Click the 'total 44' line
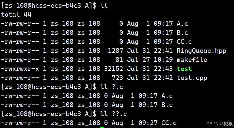This screenshot has width=234, height=128. tap(16, 15)
